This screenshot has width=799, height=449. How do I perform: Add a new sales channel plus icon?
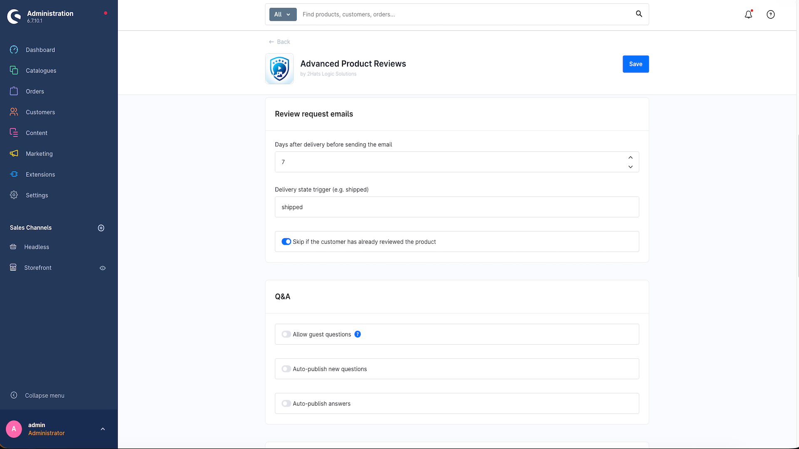coord(101,228)
